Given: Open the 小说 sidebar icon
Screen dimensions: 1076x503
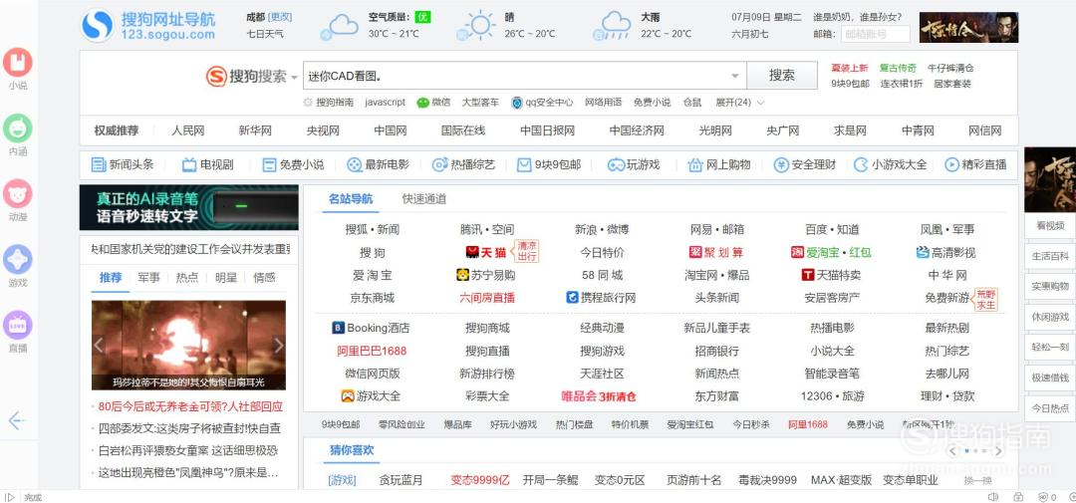Looking at the screenshot, I should (18, 63).
